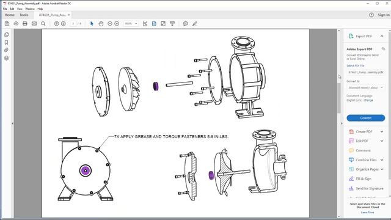391x220 pixels.
Task: Open the Convert to Microsoft Word dropdown
Action: tap(366, 87)
